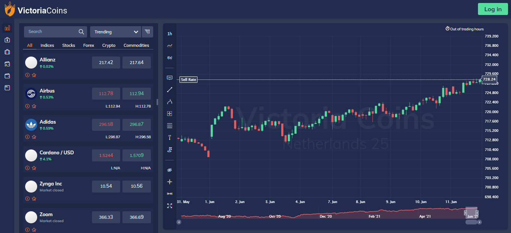Select the trend line drawing tool
Image resolution: width=511 pixels, height=233 pixels.
[x=170, y=90]
